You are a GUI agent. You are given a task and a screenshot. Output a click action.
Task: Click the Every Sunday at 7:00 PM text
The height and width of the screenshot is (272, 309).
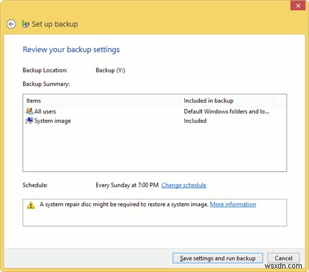[x=127, y=185]
